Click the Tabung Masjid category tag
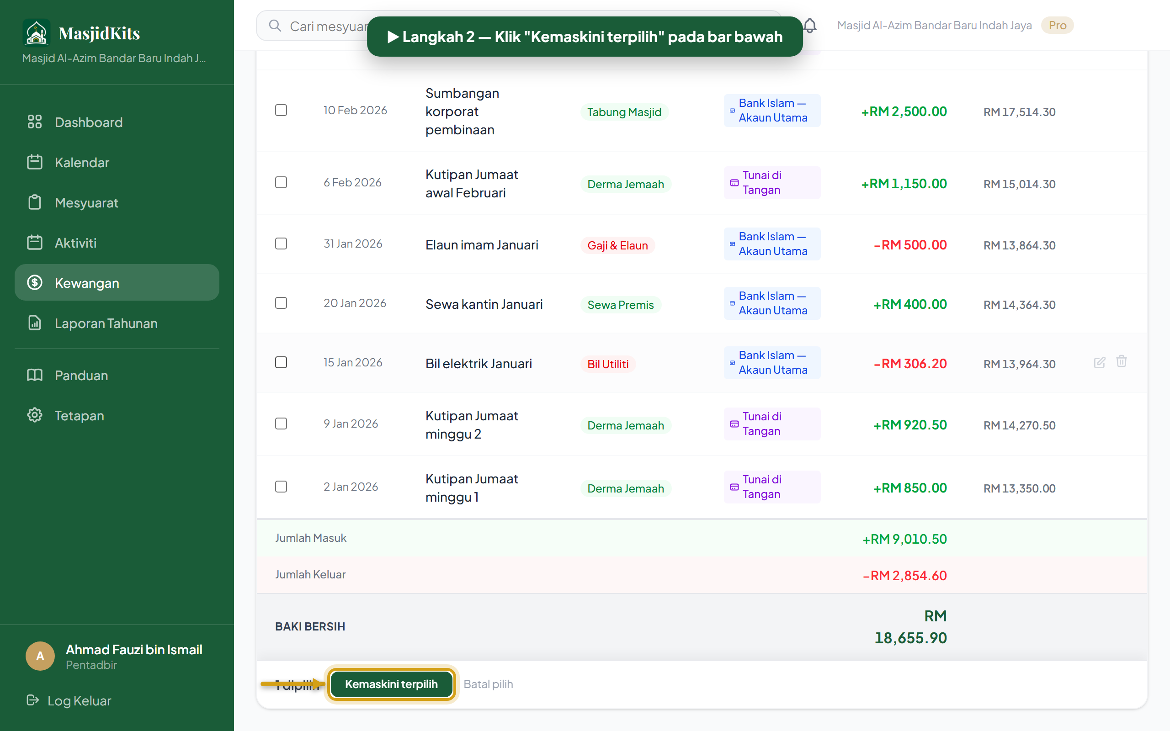This screenshot has height=731, width=1170. [624, 111]
